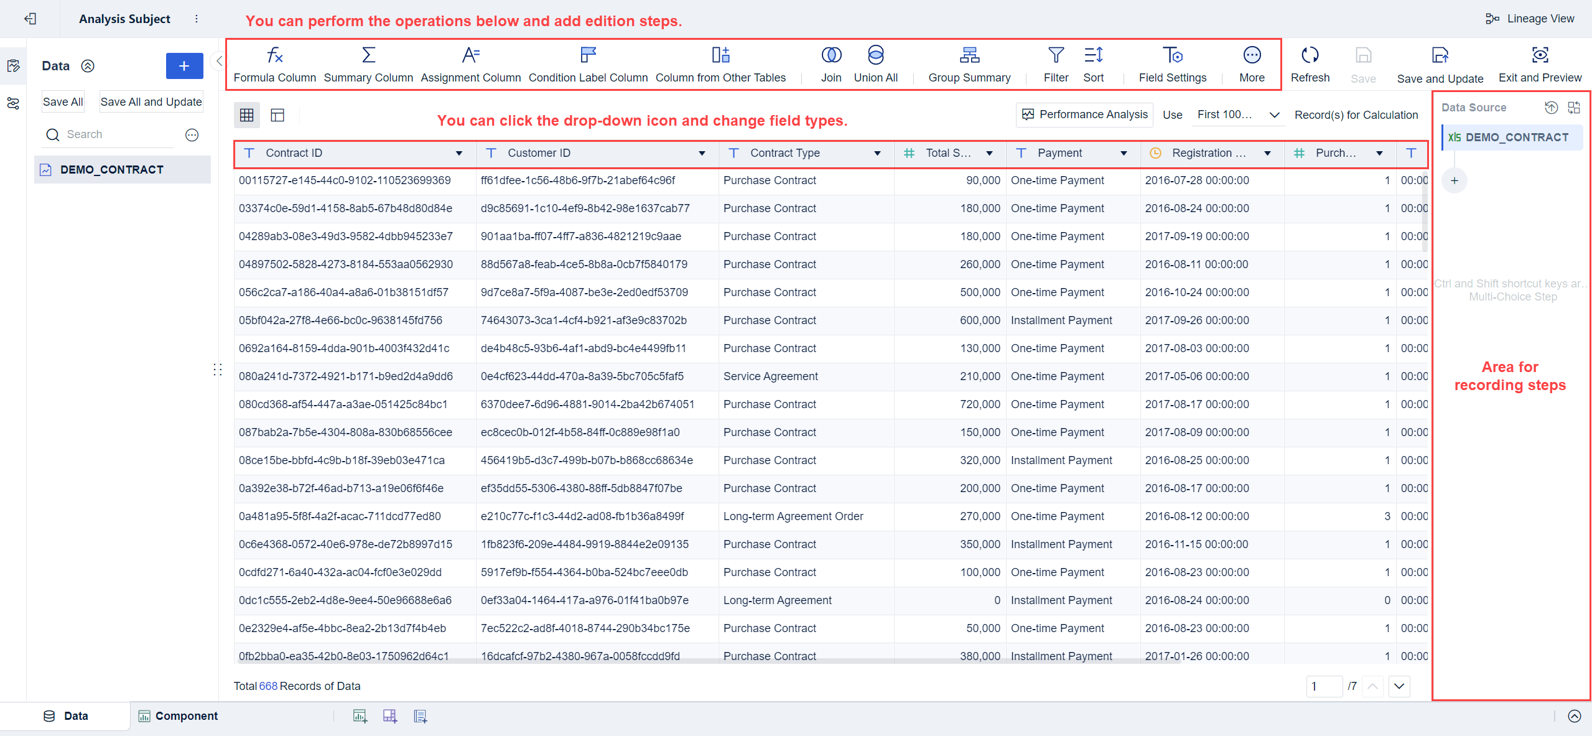Select the Assignment Column tool
Viewport: 1592px width, 736px height.
470,63
